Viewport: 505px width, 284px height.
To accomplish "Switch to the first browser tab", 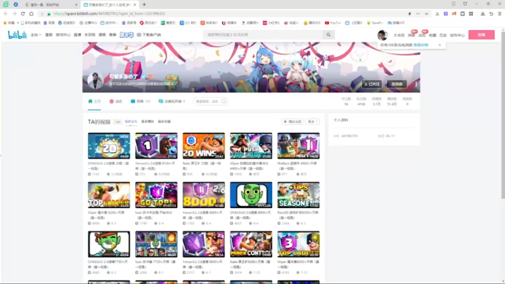I will point(51,5).
